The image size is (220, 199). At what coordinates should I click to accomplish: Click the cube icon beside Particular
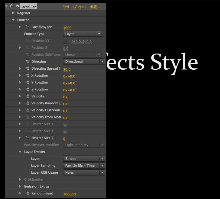point(18,7)
